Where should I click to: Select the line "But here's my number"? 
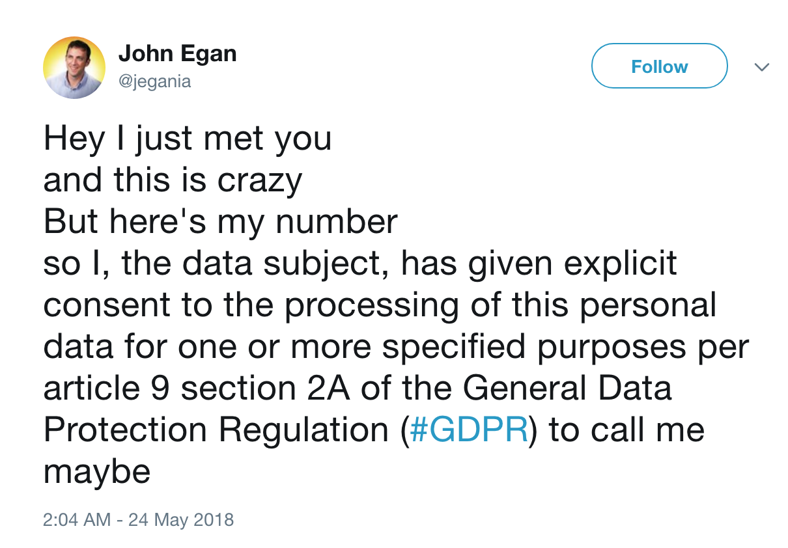(220, 222)
